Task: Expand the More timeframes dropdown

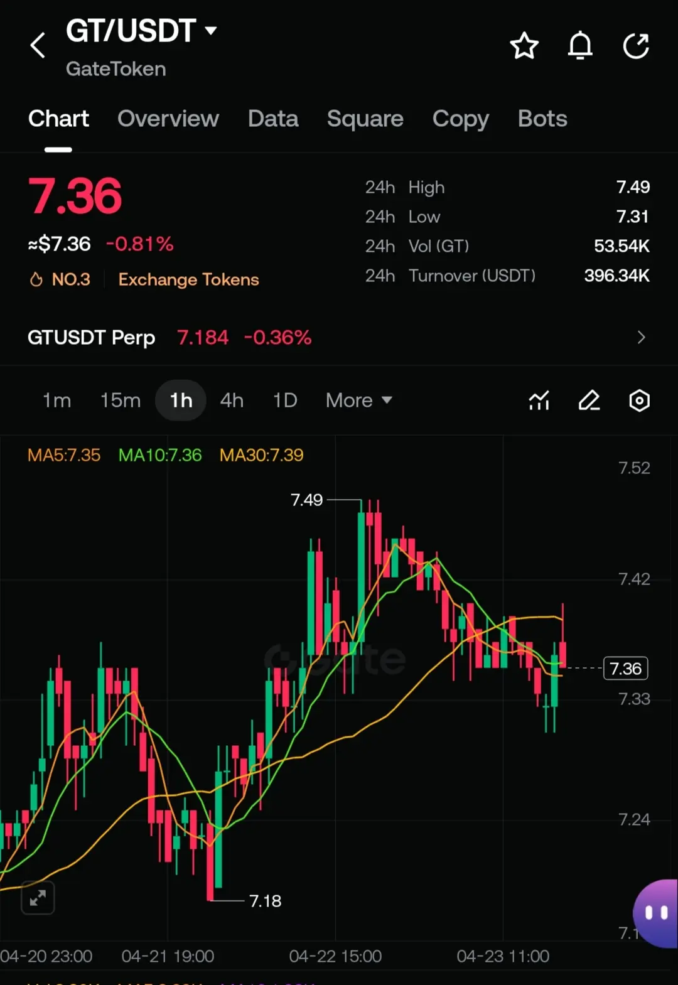Action: (x=359, y=401)
